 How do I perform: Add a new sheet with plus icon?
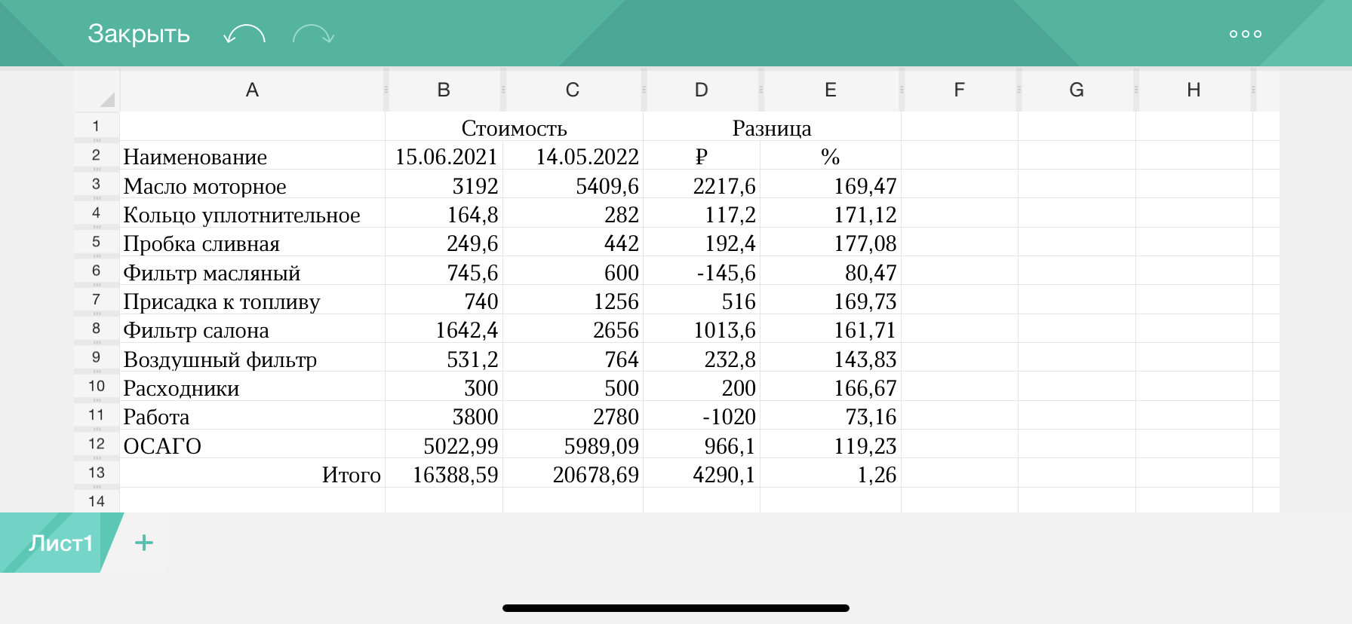144,543
